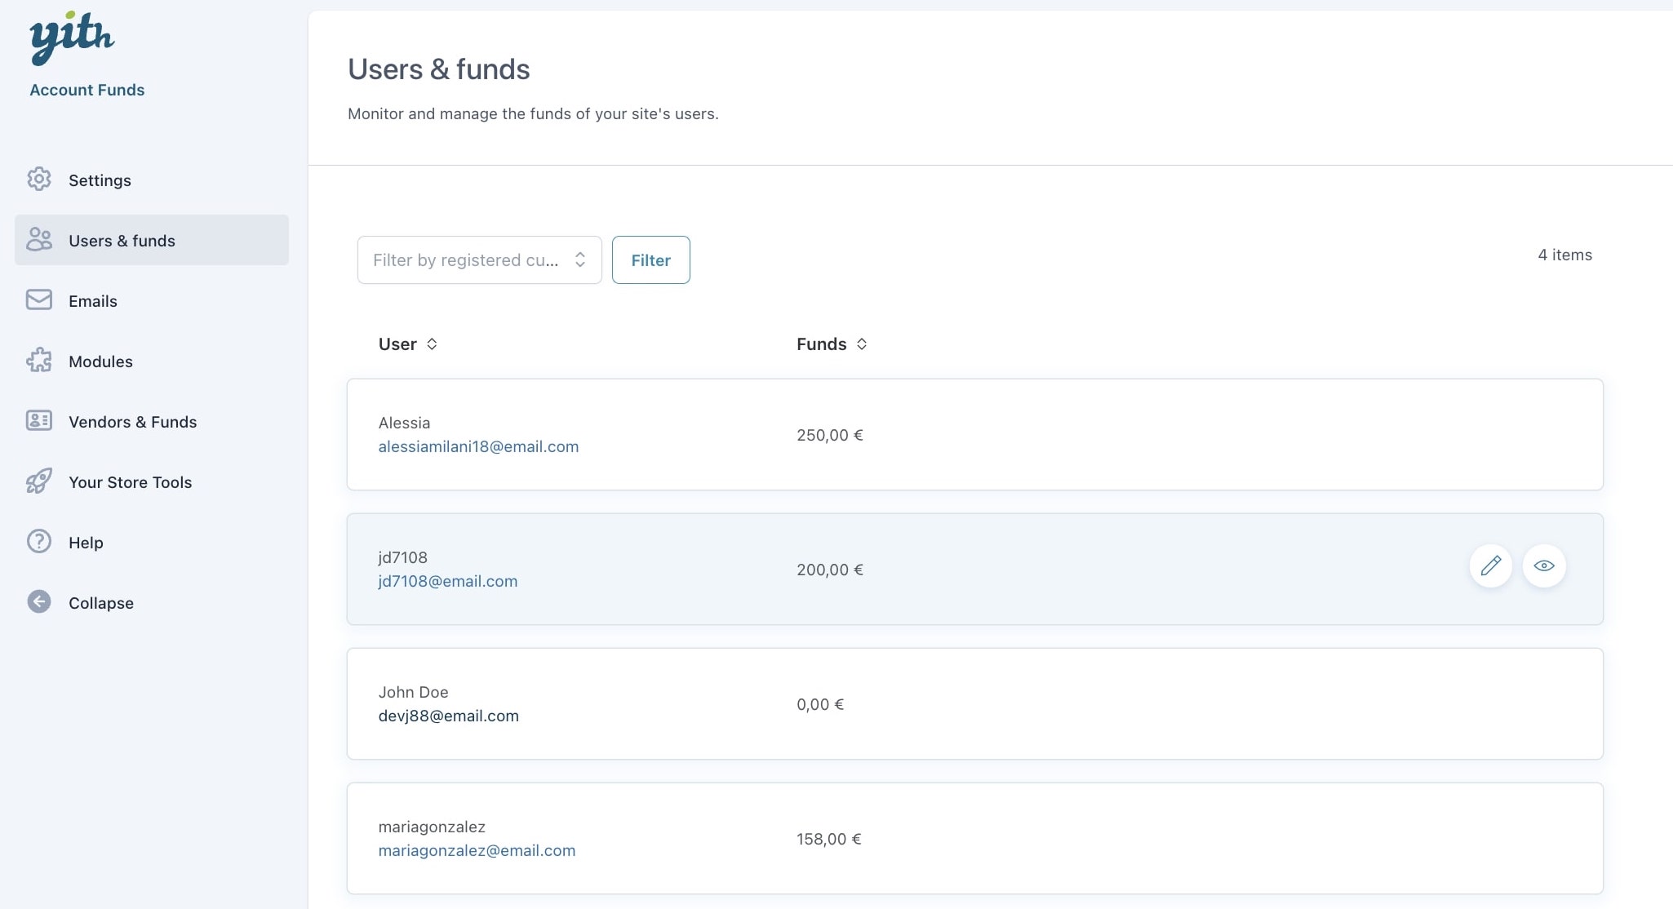Image resolution: width=1673 pixels, height=909 pixels.
Task: Open the Filter by registered customer dropdown
Action: pyautogui.click(x=479, y=260)
